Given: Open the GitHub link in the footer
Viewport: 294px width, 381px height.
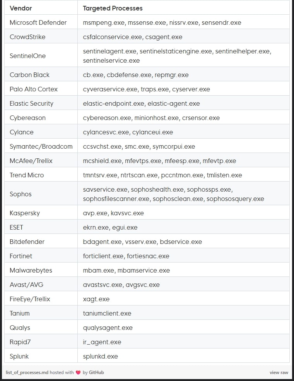Looking at the screenshot, I should point(96,372).
